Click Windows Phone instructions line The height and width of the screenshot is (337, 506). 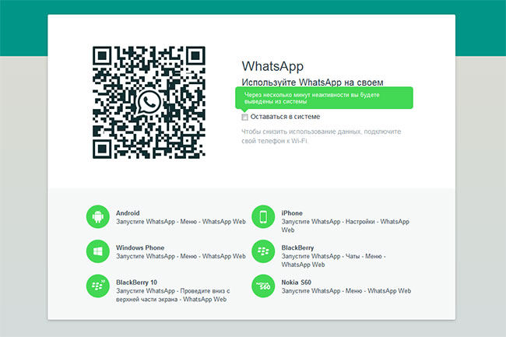[x=181, y=256]
